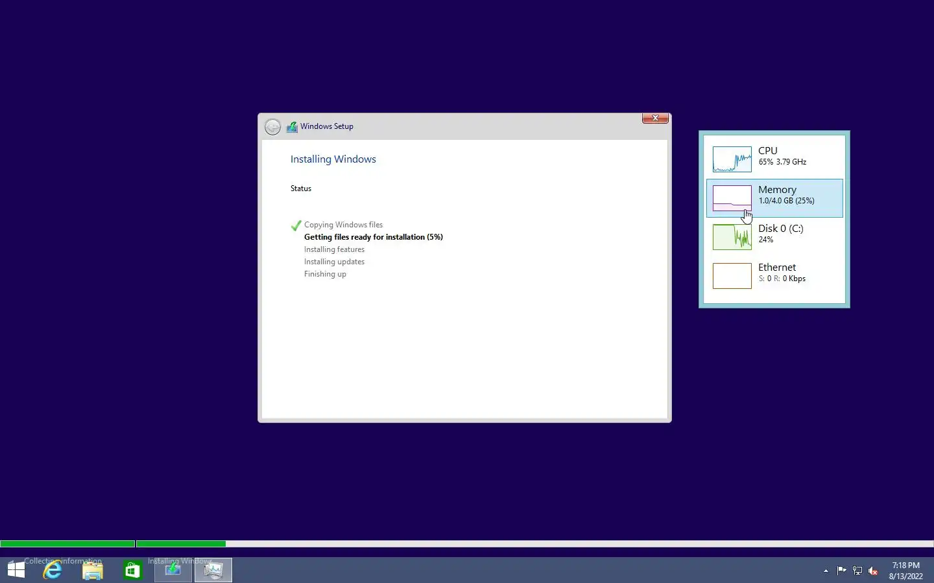The image size is (934, 583).
Task: Open the clock showing 7:18 PM
Action: click(905, 571)
